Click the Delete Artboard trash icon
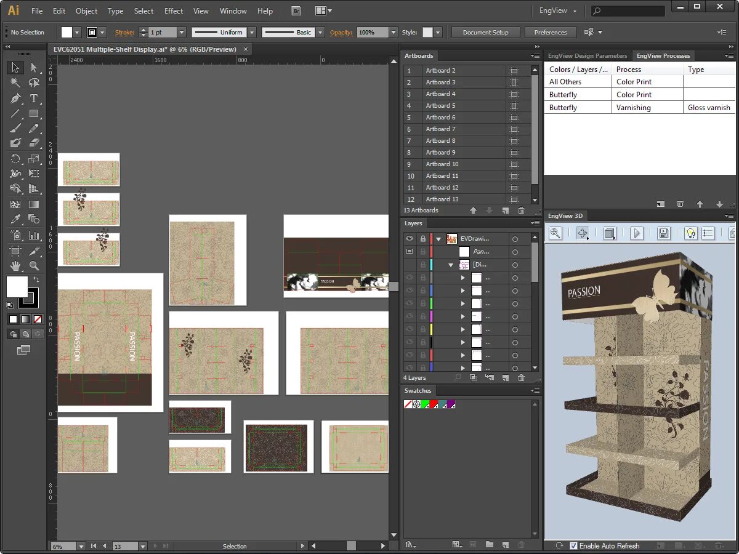The width and height of the screenshot is (739, 554). [521, 210]
